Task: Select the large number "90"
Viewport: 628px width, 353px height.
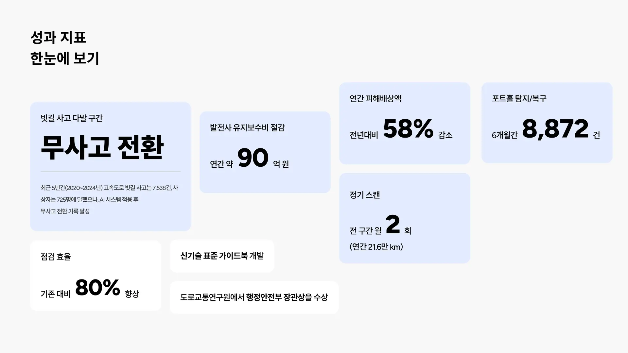Action: [x=253, y=158]
